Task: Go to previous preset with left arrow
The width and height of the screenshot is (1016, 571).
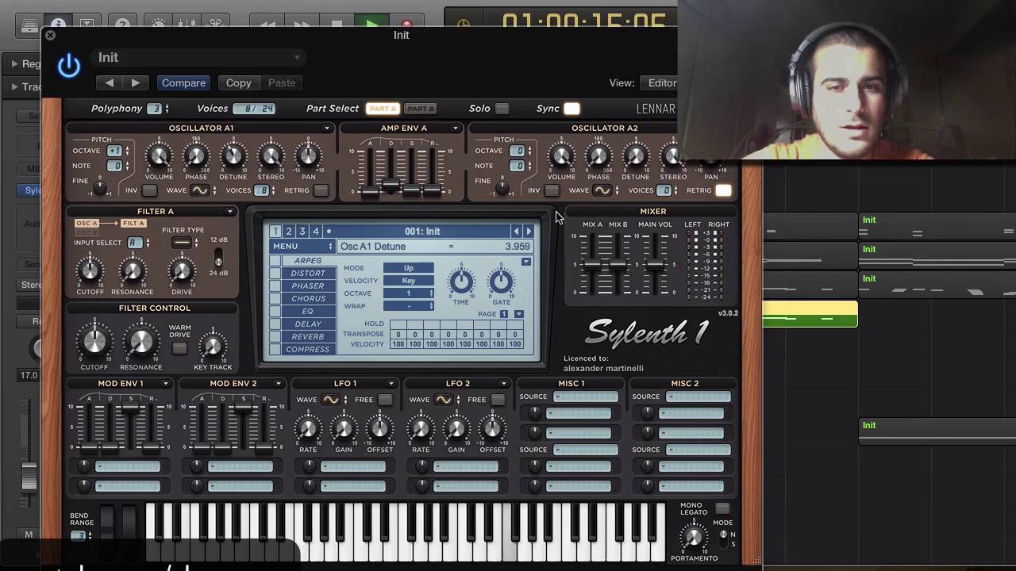Action: (109, 82)
